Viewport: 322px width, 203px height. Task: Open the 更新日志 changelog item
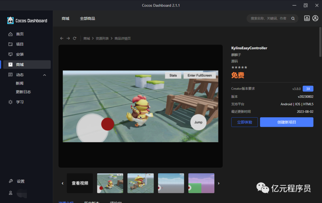pos(23,92)
